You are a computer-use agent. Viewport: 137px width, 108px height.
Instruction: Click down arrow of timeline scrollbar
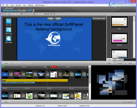click(x=90, y=98)
